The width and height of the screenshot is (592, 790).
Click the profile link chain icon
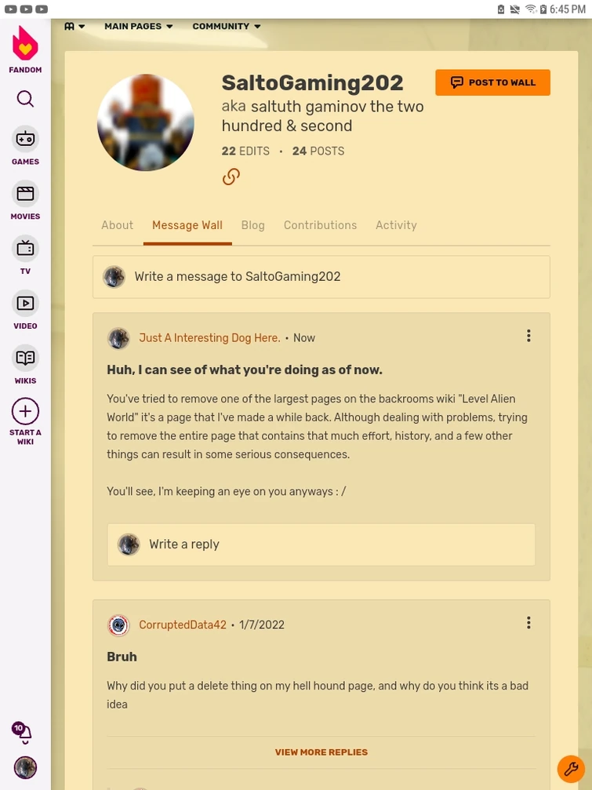tap(231, 177)
